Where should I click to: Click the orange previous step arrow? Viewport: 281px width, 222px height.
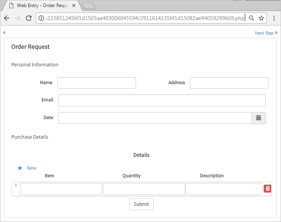click(x=4, y=33)
